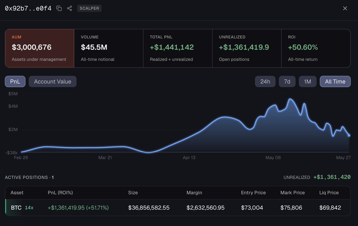Click the $4M y-axis label

pos(13,106)
